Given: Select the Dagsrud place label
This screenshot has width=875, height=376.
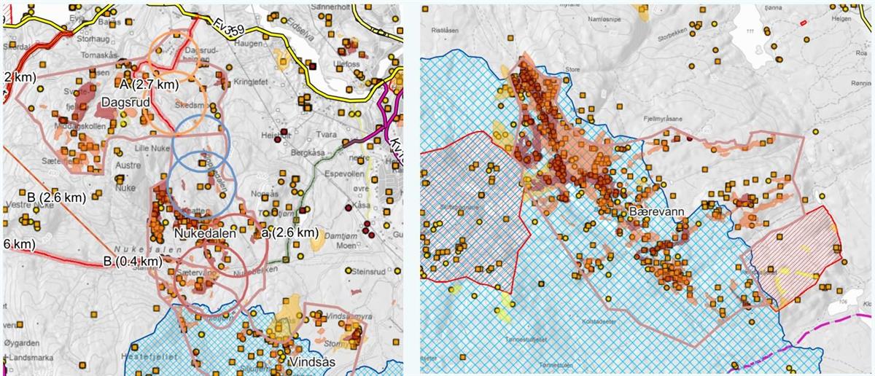Looking at the screenshot, I should tap(126, 103).
